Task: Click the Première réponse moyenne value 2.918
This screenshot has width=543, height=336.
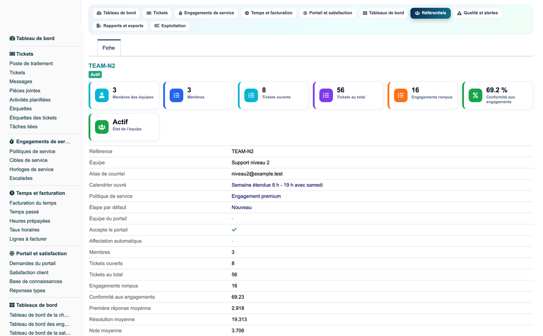Action: (238, 308)
